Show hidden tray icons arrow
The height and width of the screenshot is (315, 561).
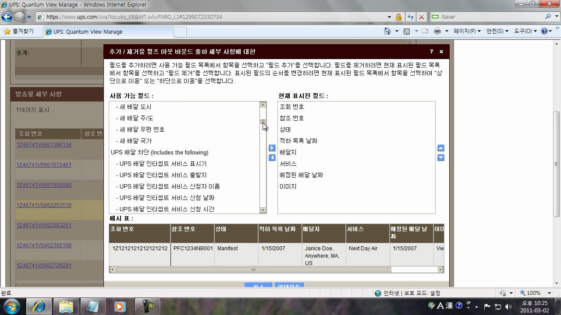pyautogui.click(x=478, y=306)
